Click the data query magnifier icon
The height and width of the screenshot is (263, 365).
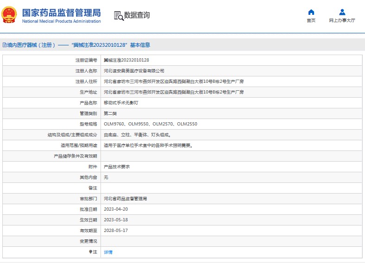coord(119,16)
